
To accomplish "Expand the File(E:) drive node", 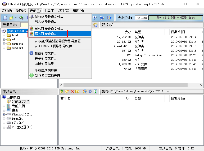I will point(4,123).
